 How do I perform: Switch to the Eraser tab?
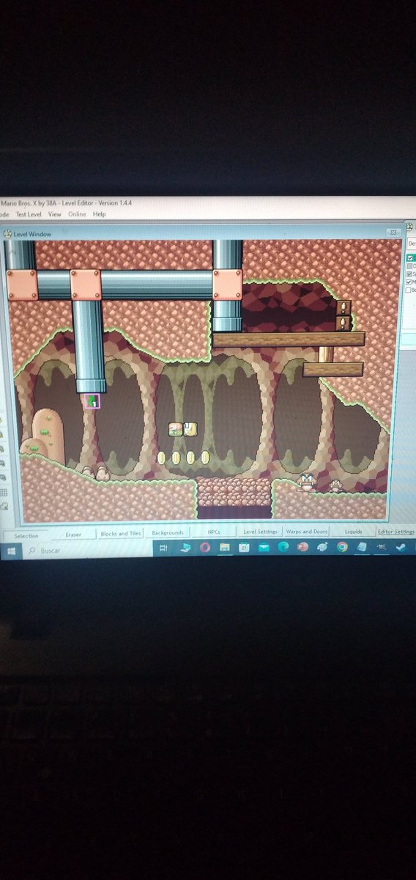(x=73, y=535)
